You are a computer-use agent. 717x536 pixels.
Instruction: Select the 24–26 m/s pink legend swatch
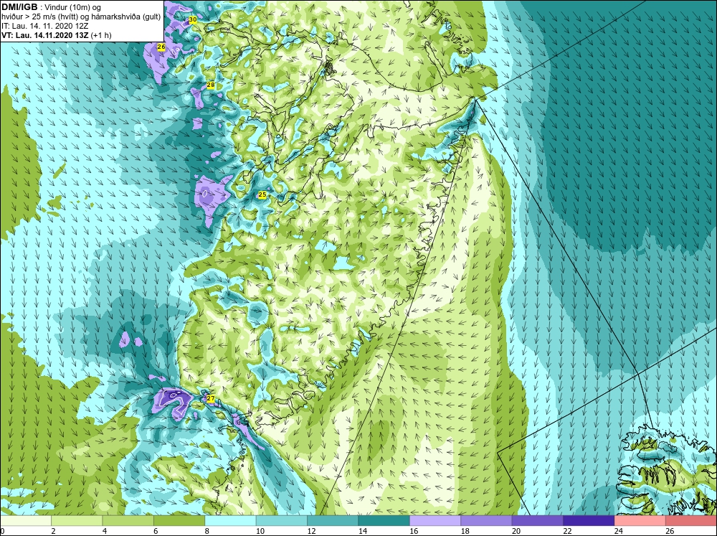640,521
